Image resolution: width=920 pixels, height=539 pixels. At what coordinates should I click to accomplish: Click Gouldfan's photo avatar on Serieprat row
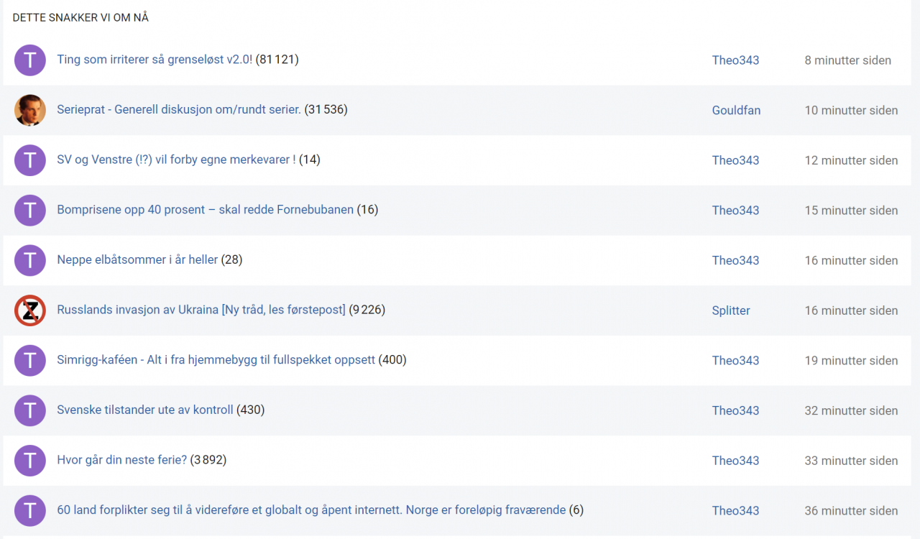[30, 110]
